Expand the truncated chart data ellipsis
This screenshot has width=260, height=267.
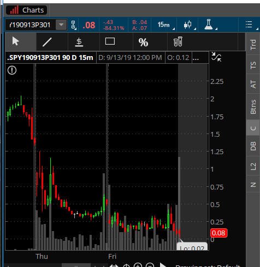(196, 58)
